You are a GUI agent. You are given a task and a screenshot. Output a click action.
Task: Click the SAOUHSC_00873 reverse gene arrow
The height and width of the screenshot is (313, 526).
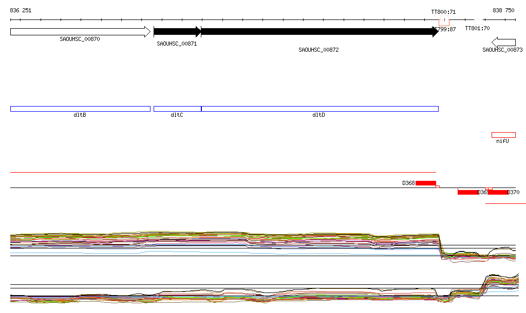click(503, 42)
